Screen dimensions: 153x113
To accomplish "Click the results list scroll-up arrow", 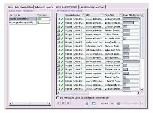I will click(x=142, y=15).
